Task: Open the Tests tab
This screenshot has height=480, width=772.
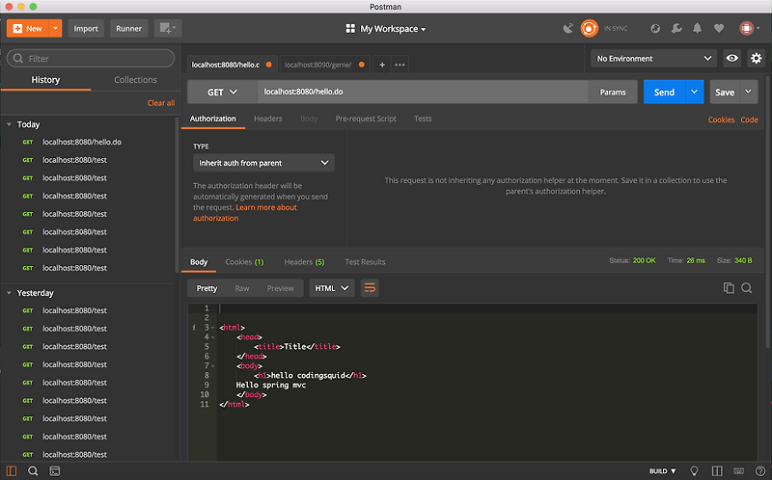Action: (x=423, y=119)
